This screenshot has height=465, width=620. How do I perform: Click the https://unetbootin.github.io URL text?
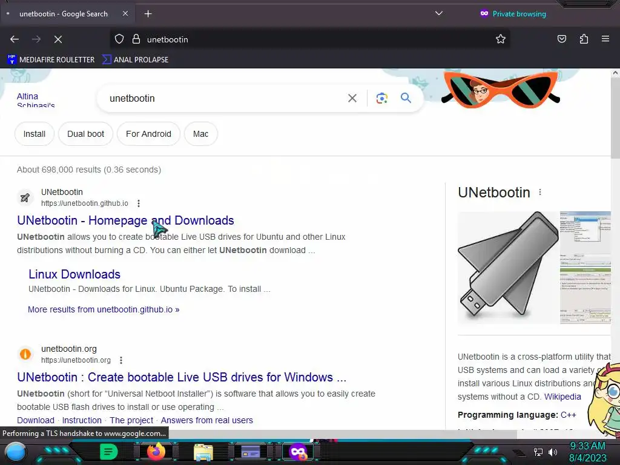85,203
